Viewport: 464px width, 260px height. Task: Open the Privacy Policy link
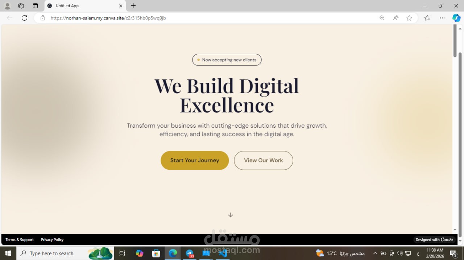point(52,240)
